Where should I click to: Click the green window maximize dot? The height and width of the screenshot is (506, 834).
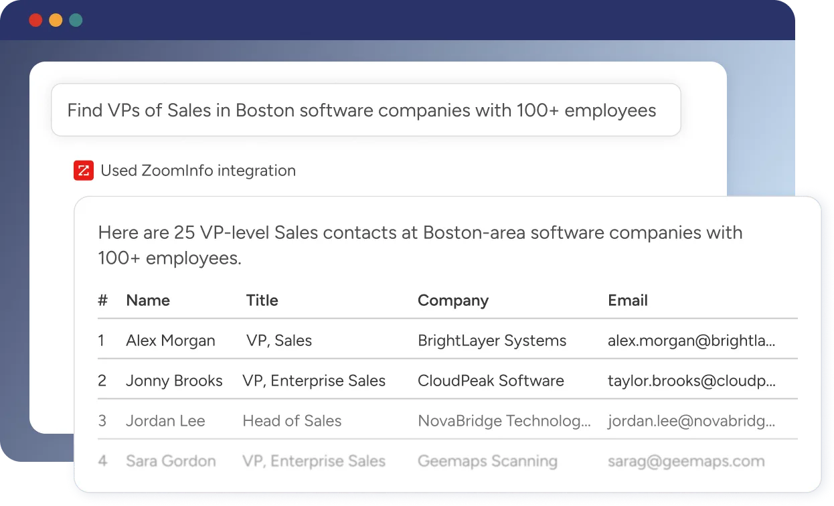tap(76, 20)
